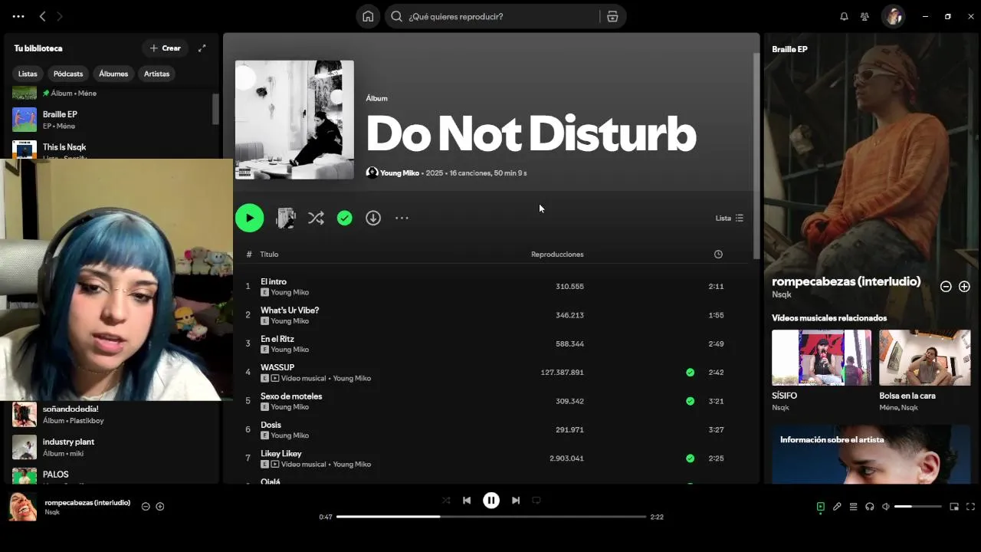Image resolution: width=981 pixels, height=552 pixels.
Task: Click the Título column header
Action: (269, 255)
